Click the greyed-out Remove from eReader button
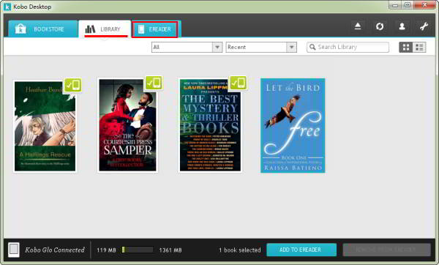Viewport: 439px width, 265px height. pyautogui.click(x=386, y=250)
